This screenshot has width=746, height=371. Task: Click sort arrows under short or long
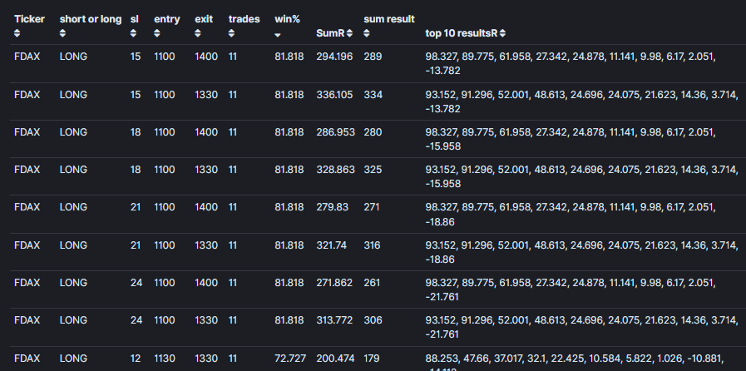click(x=63, y=33)
